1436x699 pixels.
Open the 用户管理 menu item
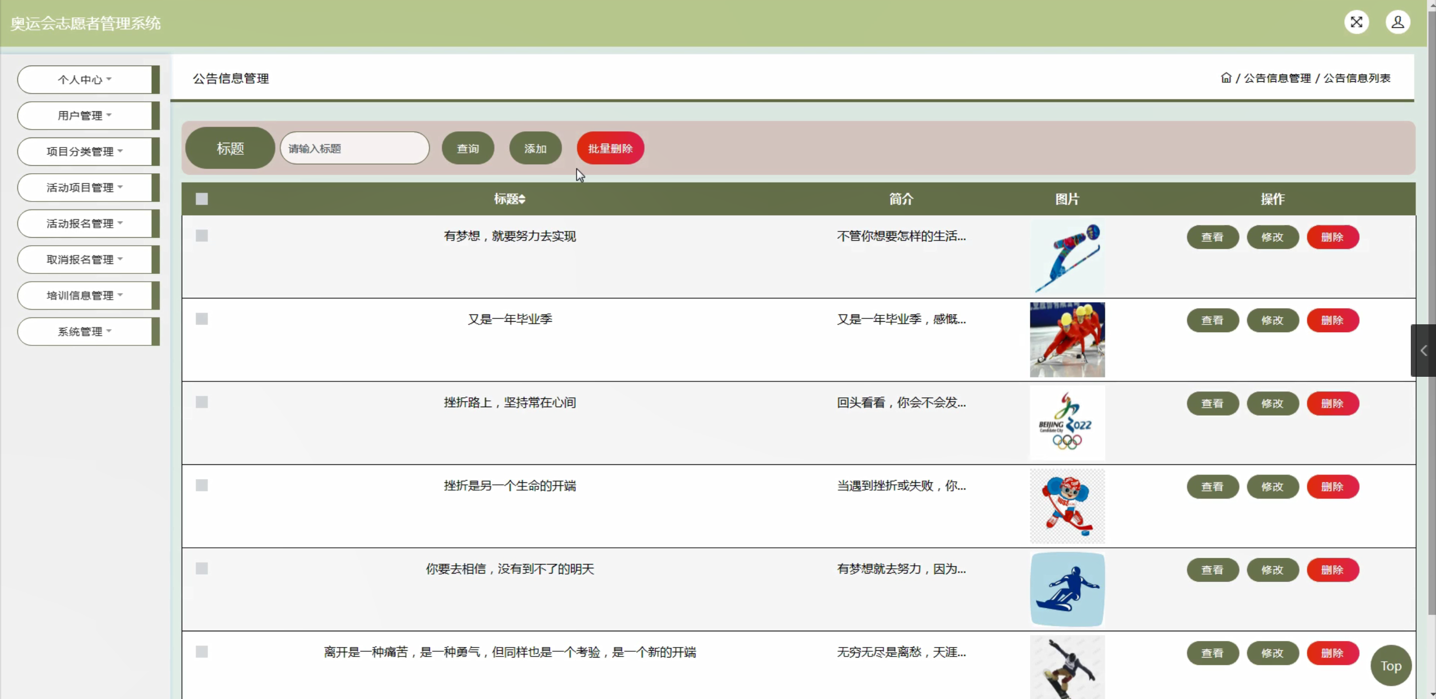coord(85,116)
